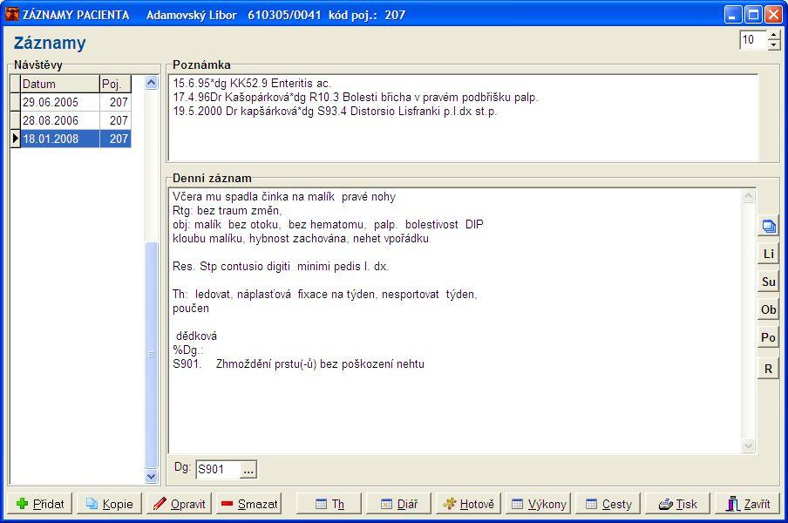Increase the value 10 with spinner up
This screenshot has width=788, height=523.
pos(774,35)
